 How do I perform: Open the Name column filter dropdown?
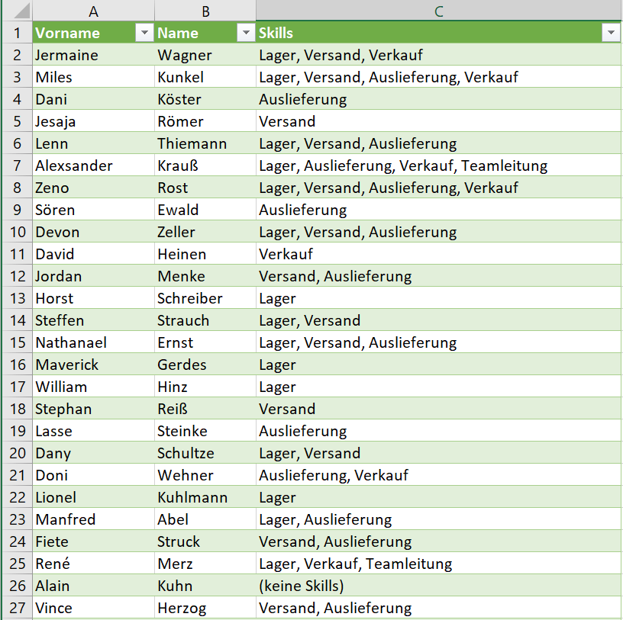pyautogui.click(x=246, y=33)
